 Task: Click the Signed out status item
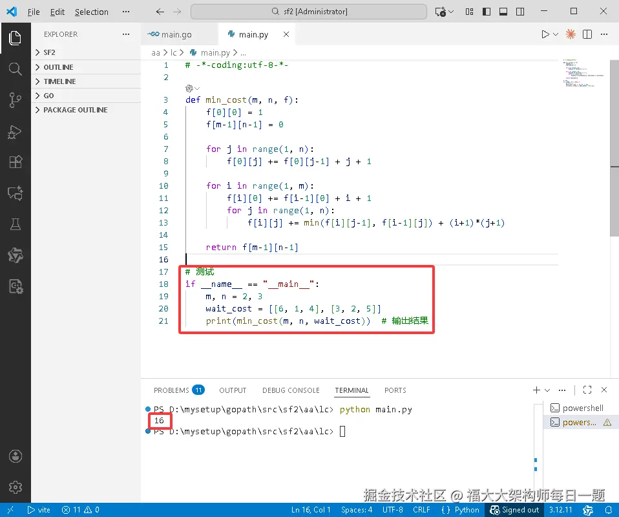pos(514,510)
